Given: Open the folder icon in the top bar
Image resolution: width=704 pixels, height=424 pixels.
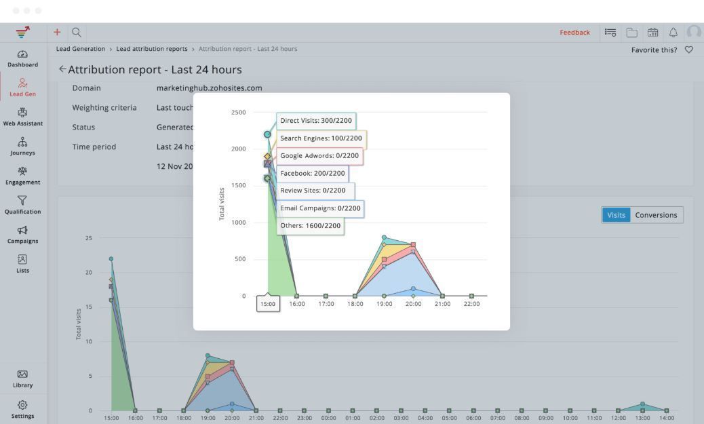Looking at the screenshot, I should click(x=631, y=32).
